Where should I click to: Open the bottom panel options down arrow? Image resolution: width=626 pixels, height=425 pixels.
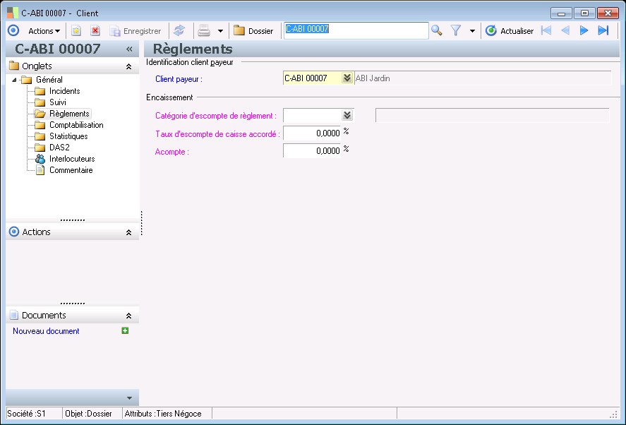coord(129,398)
